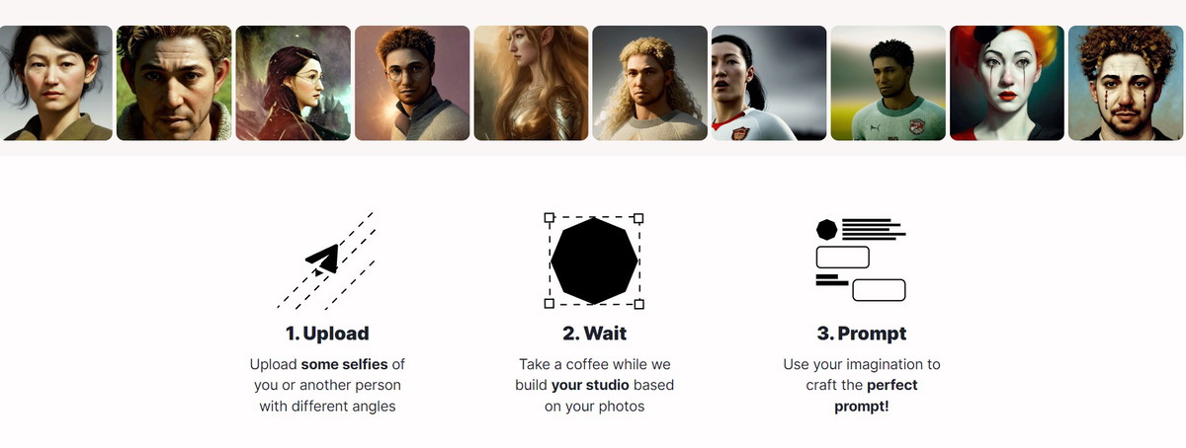Open the woman in red-white soccer jersey portrait

click(769, 83)
